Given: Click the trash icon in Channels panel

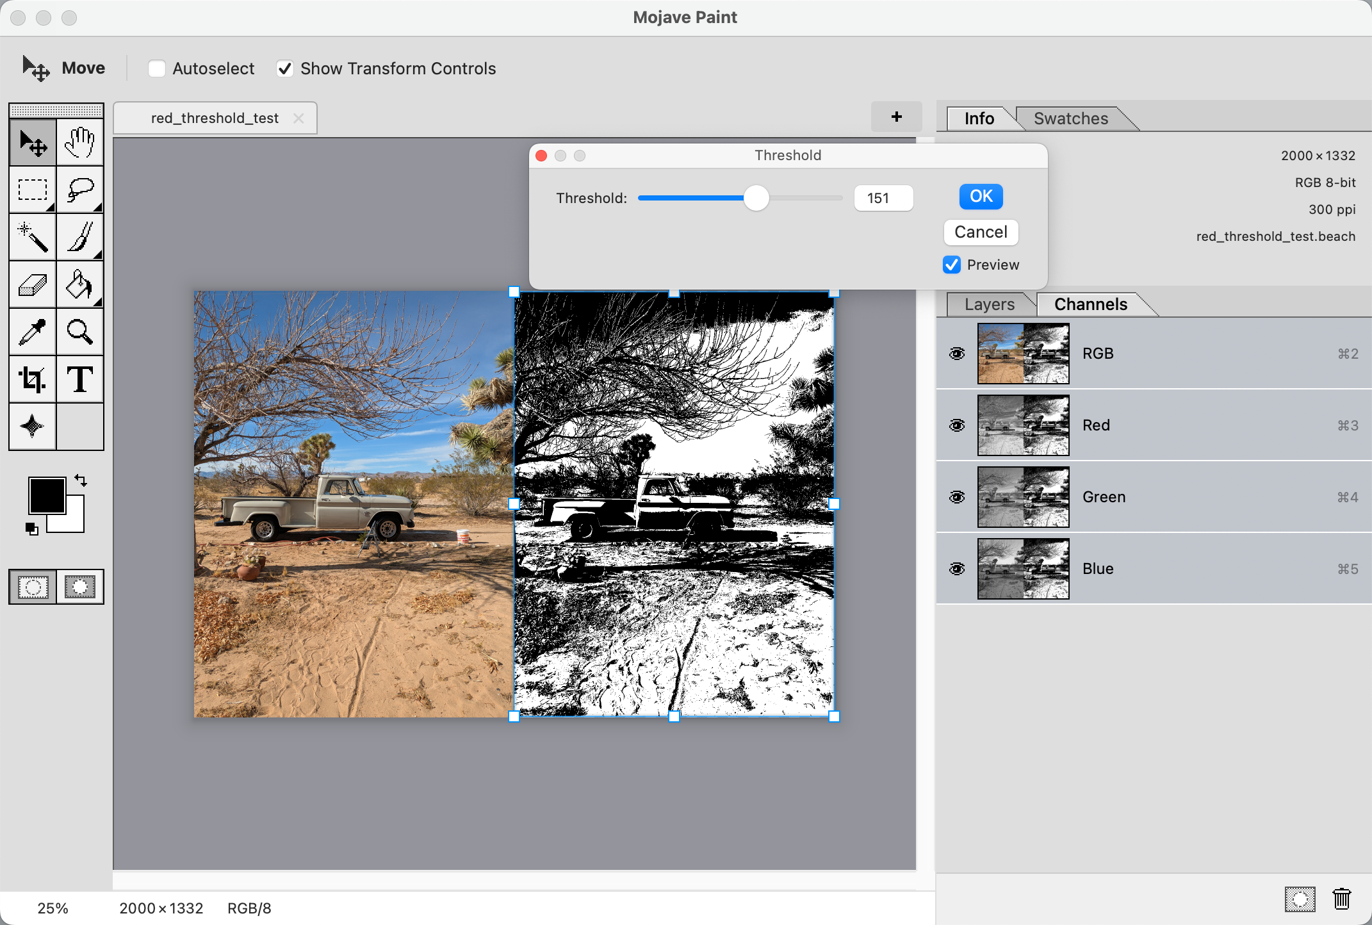Looking at the screenshot, I should click(1342, 899).
